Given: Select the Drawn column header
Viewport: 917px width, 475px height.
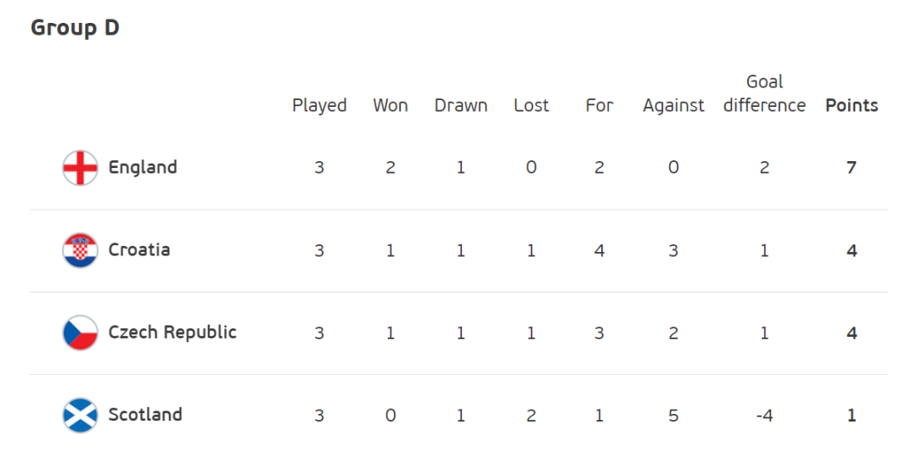Looking at the screenshot, I should point(461,106).
